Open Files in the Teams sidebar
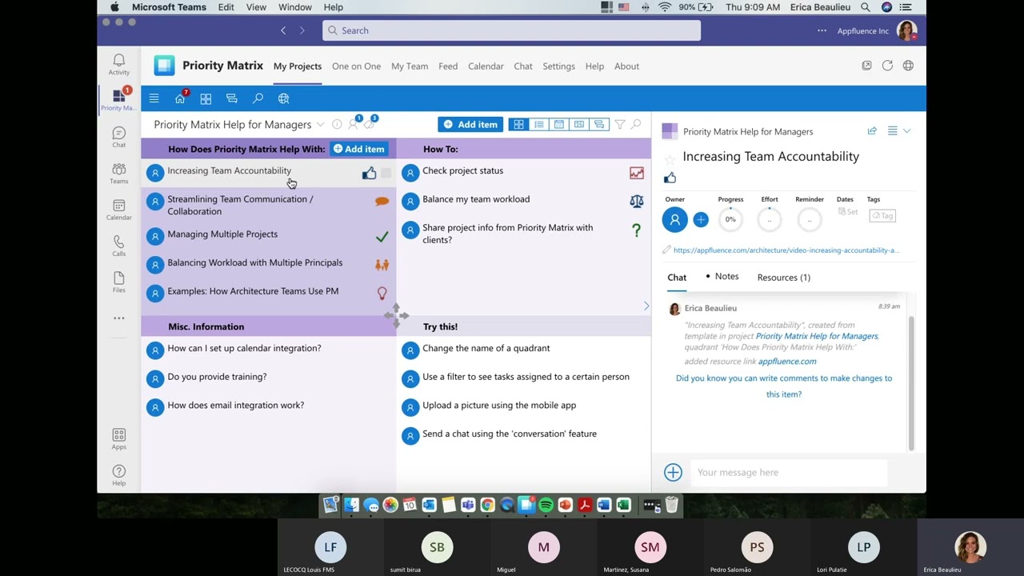The image size is (1024, 576). click(x=118, y=282)
